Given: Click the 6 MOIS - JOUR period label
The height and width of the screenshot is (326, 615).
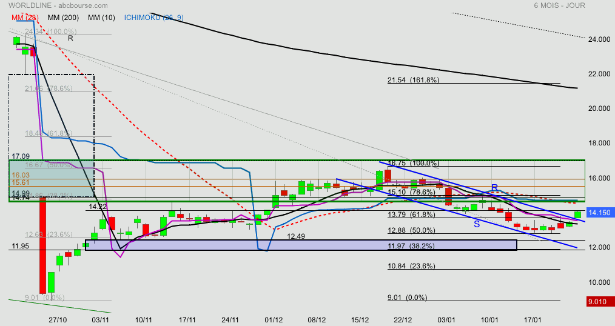Looking at the screenshot, I should tap(559, 5).
